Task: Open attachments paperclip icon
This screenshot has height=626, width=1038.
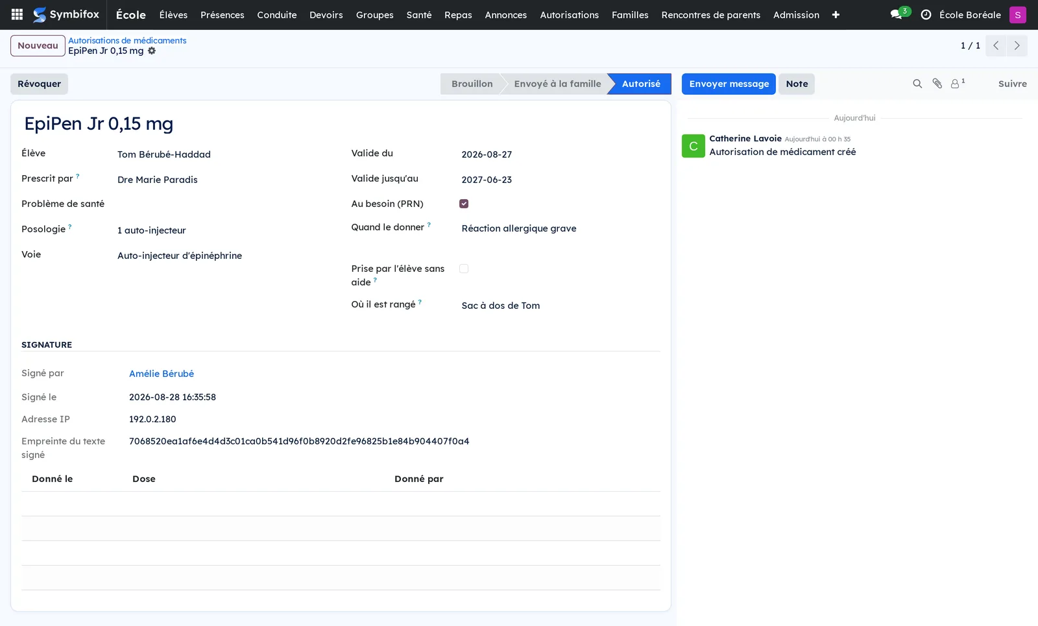Action: click(937, 84)
